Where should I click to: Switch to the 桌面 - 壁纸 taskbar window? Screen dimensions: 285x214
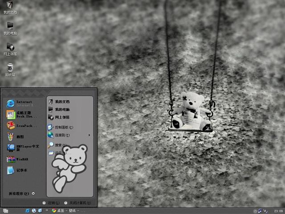[x=68, y=211]
